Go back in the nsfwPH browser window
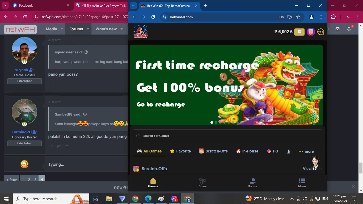The image size is (363, 204). coord(6,17)
